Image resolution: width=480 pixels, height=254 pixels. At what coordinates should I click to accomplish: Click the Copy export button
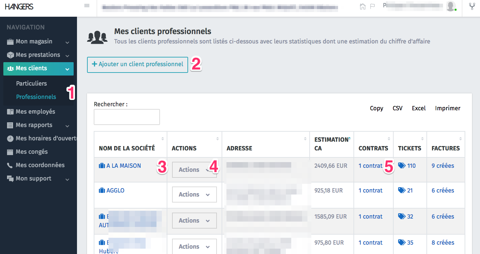tap(377, 108)
